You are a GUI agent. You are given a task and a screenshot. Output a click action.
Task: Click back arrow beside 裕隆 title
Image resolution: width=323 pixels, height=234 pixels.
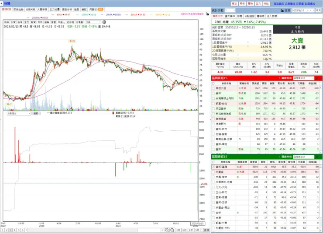[2, 3]
